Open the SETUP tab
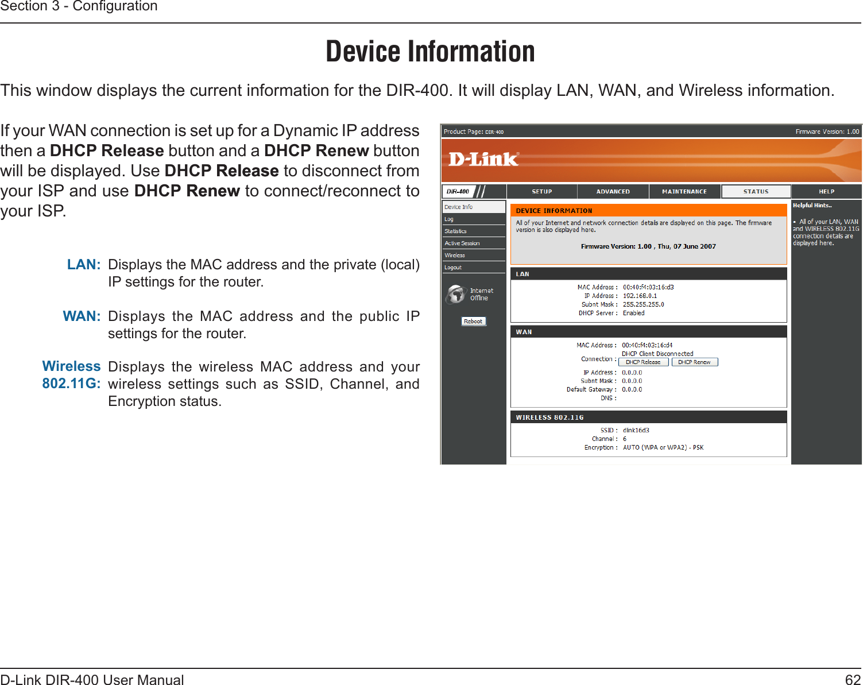863x685 pixels. pos(541,192)
